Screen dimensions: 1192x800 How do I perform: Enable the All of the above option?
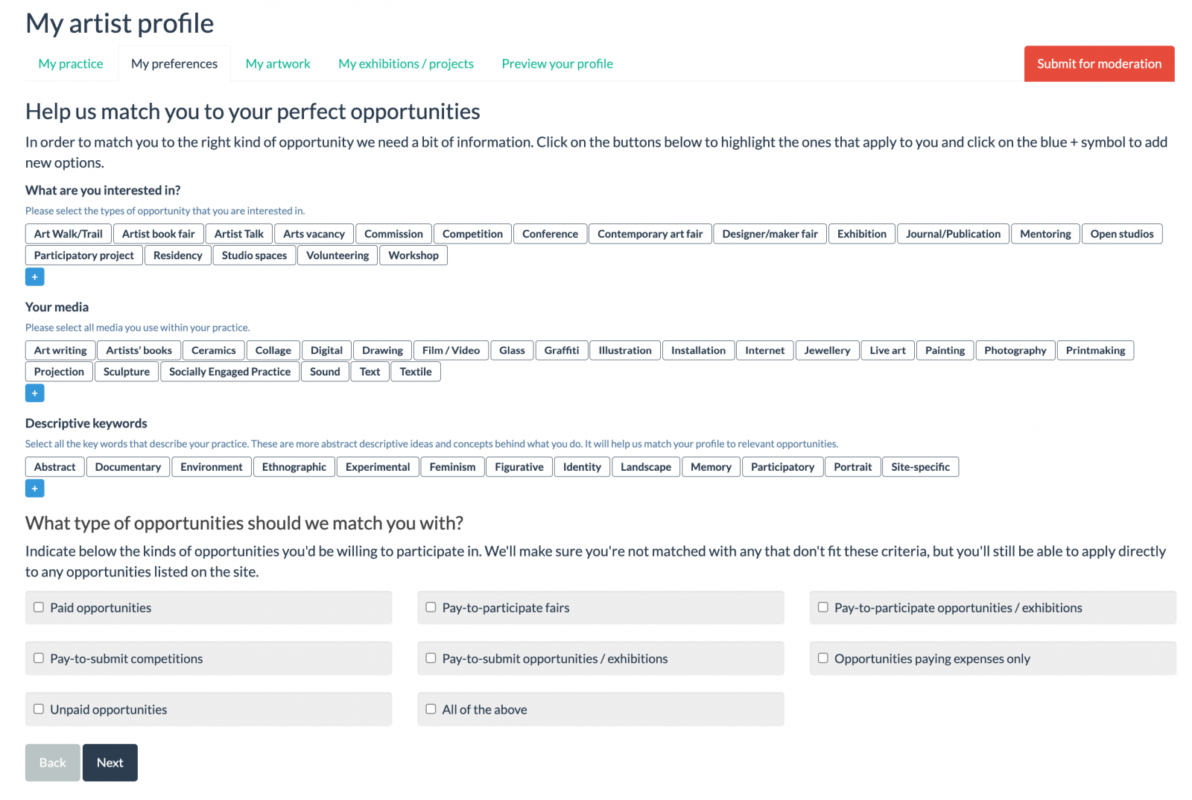click(431, 709)
